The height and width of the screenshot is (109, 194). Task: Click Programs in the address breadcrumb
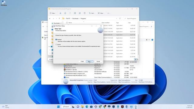(83, 18)
